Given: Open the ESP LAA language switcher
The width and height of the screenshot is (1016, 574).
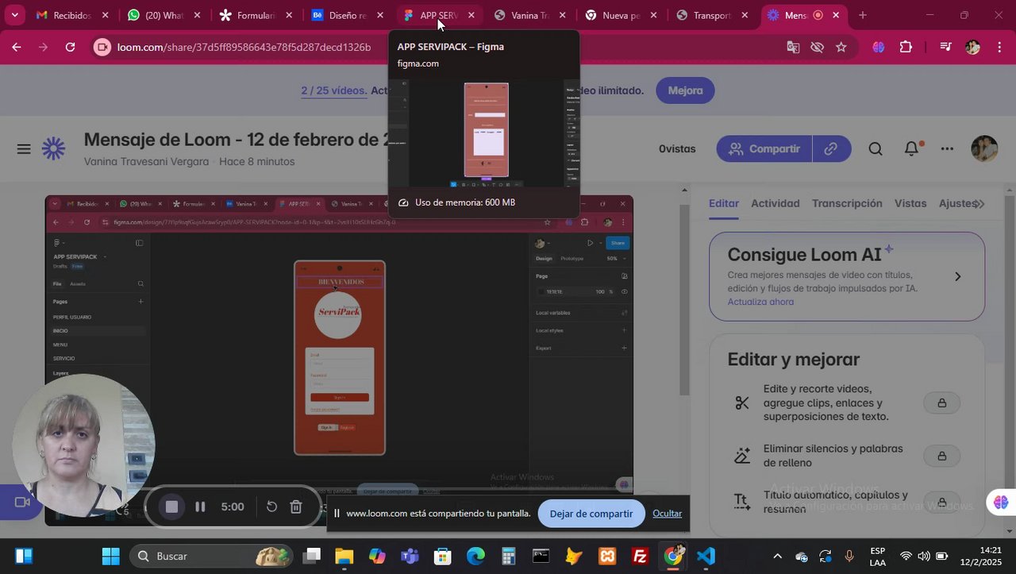Looking at the screenshot, I should tap(877, 557).
